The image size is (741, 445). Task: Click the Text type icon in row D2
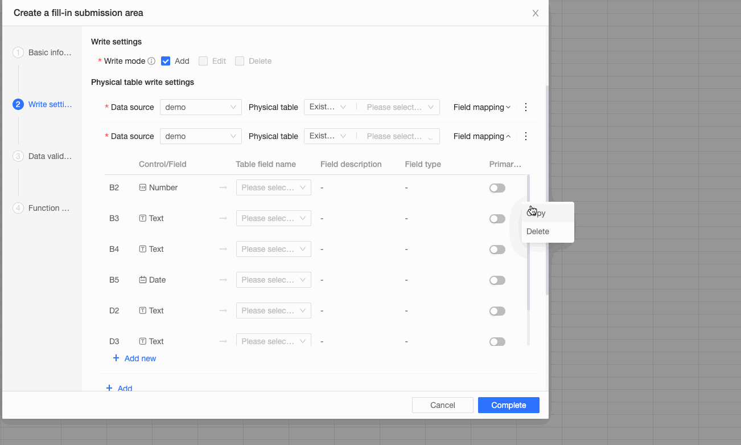(143, 311)
